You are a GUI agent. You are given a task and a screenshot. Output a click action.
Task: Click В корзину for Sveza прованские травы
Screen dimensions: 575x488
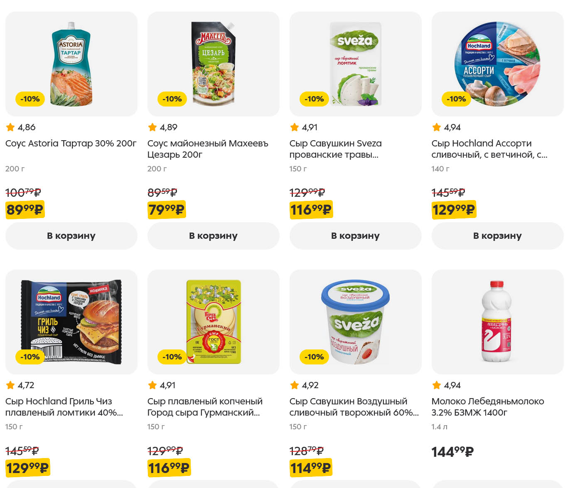tap(355, 236)
